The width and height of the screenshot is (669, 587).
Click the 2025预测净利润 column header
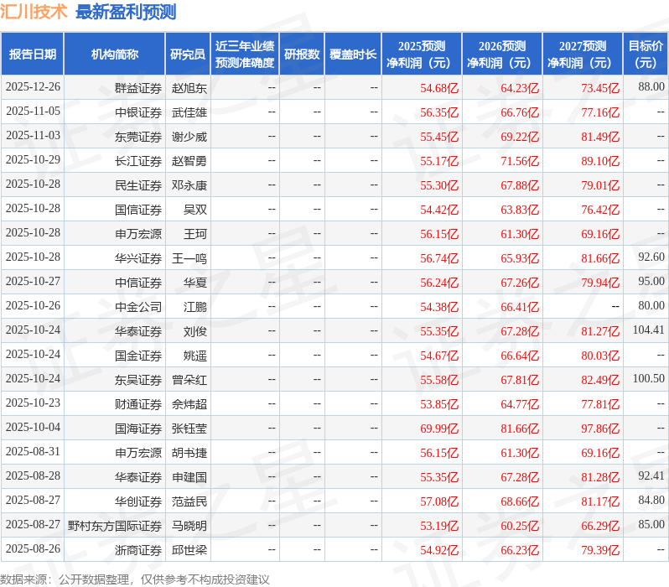[x=422, y=54]
